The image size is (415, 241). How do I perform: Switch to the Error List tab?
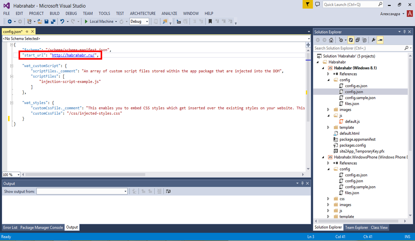(10, 228)
